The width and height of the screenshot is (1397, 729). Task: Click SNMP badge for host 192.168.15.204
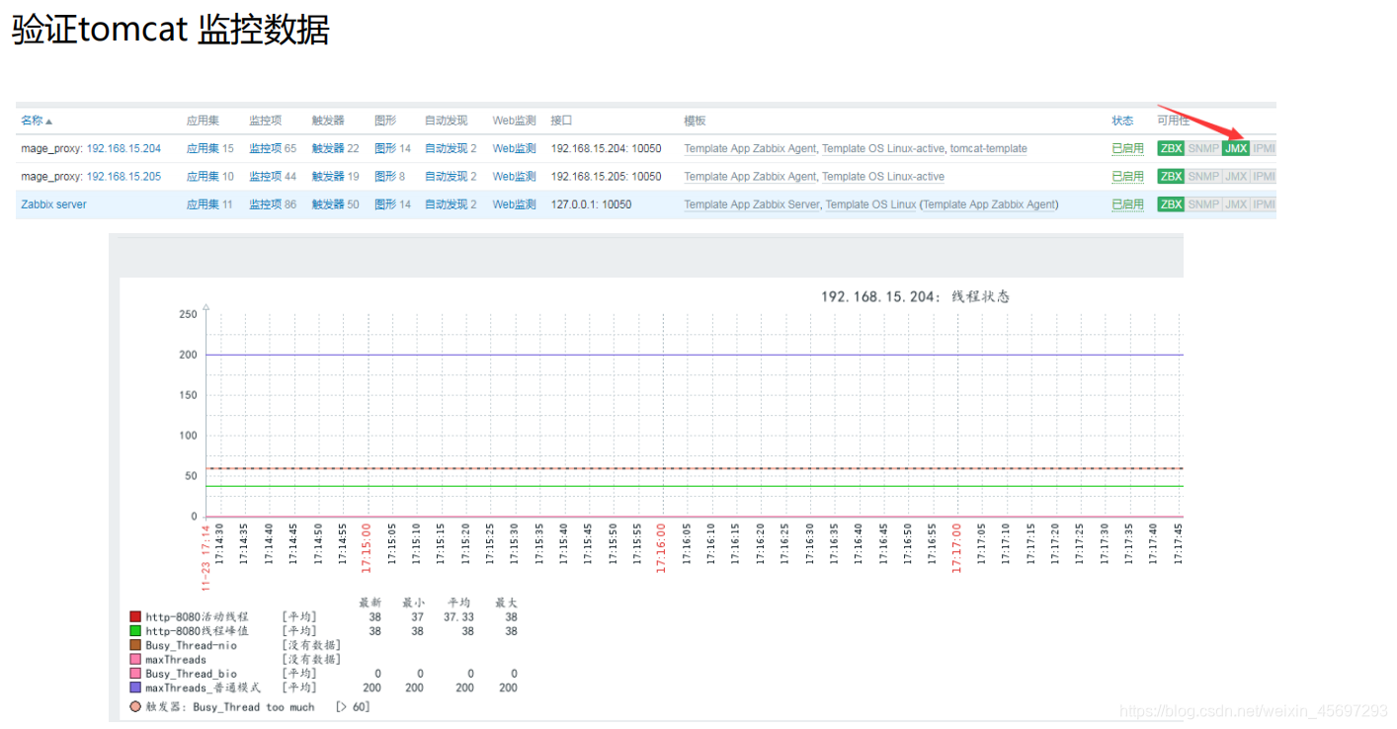point(1203,148)
